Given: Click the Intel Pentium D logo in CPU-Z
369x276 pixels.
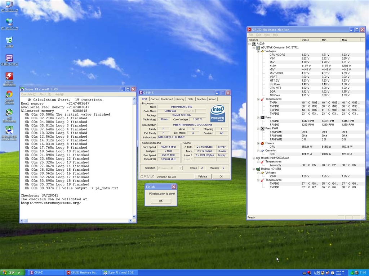Looking at the screenshot, I should click(218, 113).
